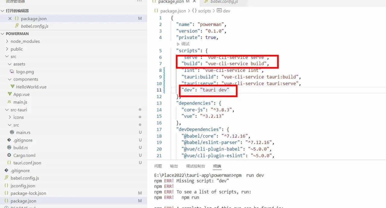Open App.vue file
The image size is (386, 208).
coord(21,94)
